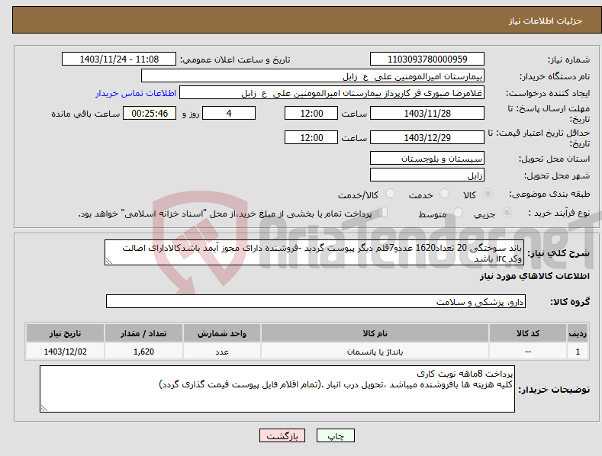Select the کالا radio button
The width and height of the screenshot is (602, 456).
tap(488, 194)
